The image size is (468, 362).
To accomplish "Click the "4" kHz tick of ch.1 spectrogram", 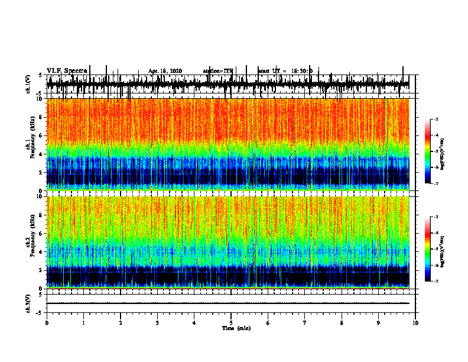I will pyautogui.click(x=41, y=154).
